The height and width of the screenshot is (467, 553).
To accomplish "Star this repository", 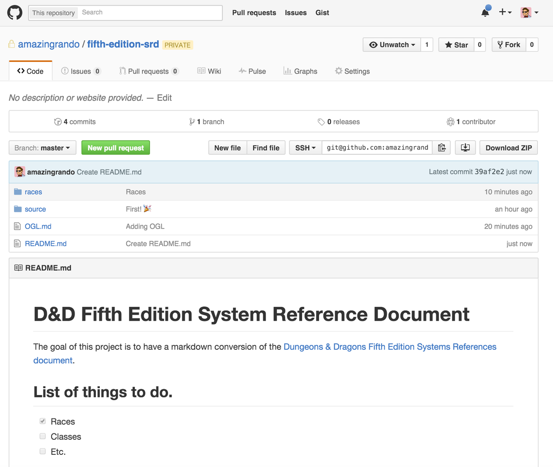I will [457, 45].
